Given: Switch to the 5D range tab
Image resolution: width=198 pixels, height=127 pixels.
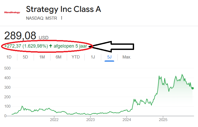Looking at the screenshot, I should pyautogui.click(x=25, y=57).
